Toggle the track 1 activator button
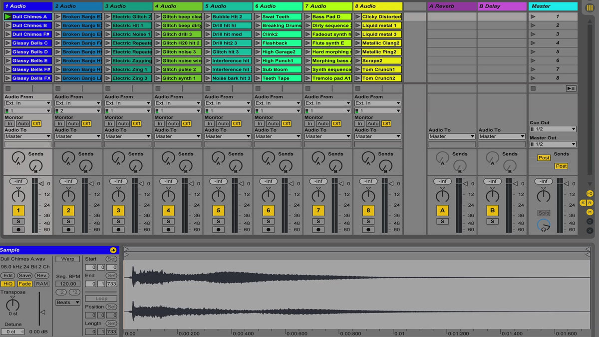Screen dimensions: 599x337 coord(18,211)
